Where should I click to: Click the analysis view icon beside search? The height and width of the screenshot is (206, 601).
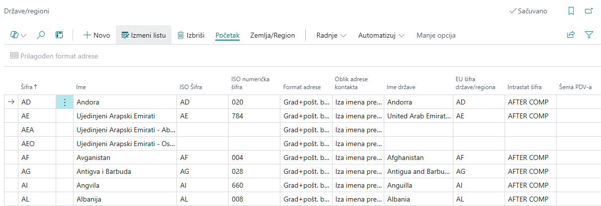click(x=59, y=35)
